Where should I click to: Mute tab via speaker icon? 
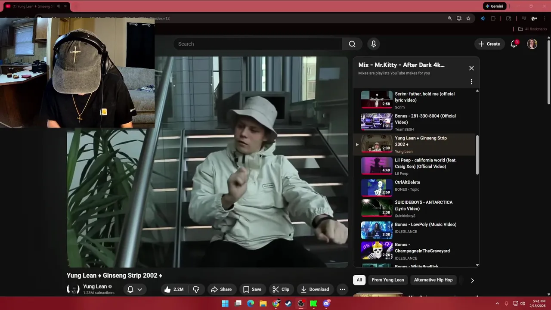pos(58,6)
